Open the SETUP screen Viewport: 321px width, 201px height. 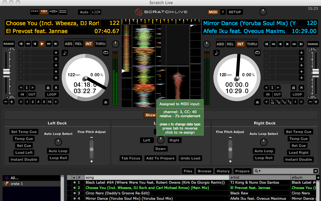point(235,12)
